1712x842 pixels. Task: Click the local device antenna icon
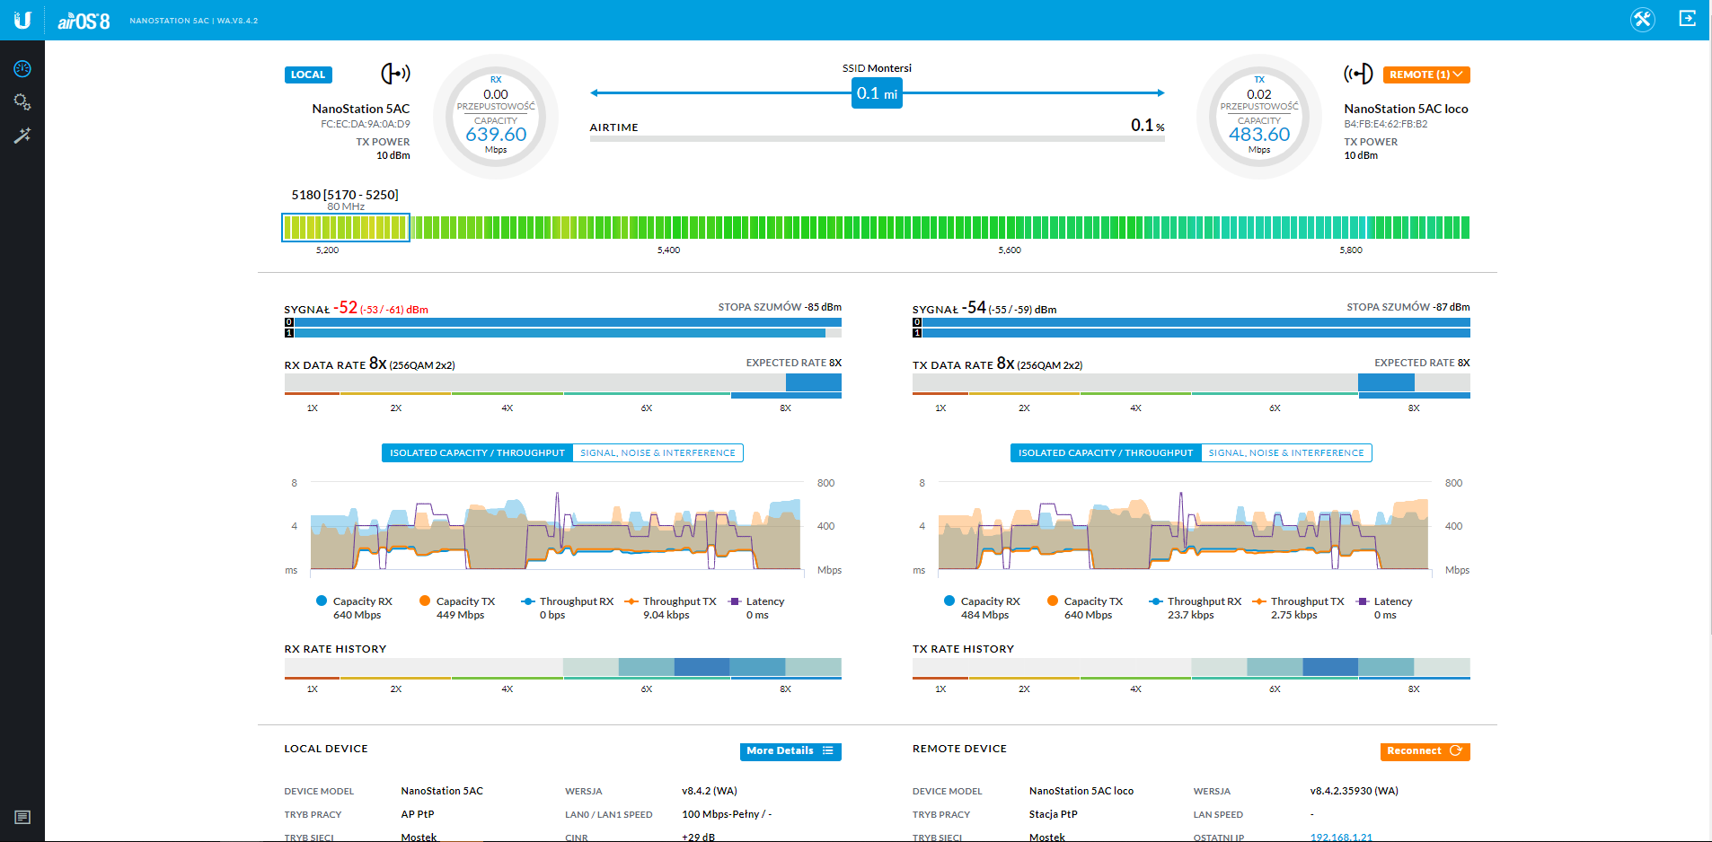coord(395,74)
